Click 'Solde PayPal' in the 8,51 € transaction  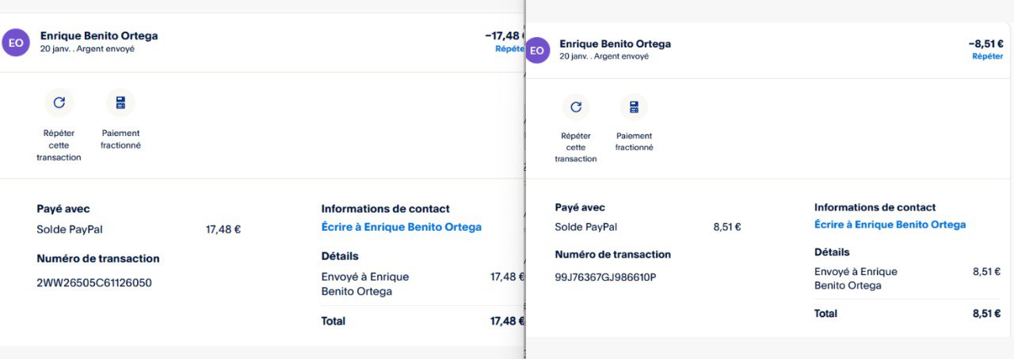click(586, 227)
